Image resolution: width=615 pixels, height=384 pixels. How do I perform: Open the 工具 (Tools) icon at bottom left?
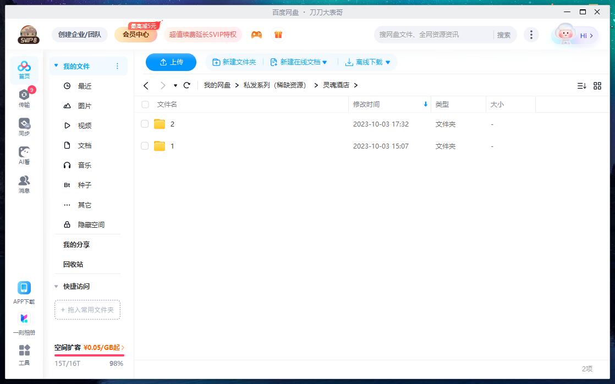click(x=24, y=354)
